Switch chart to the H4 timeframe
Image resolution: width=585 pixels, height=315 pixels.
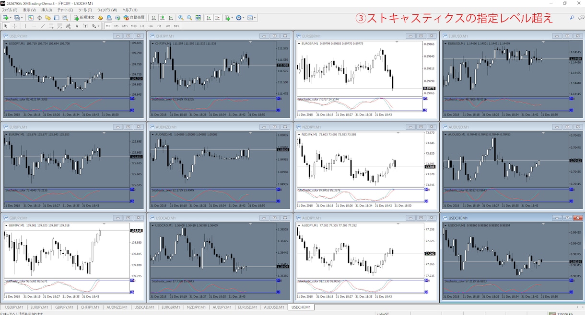[151, 26]
